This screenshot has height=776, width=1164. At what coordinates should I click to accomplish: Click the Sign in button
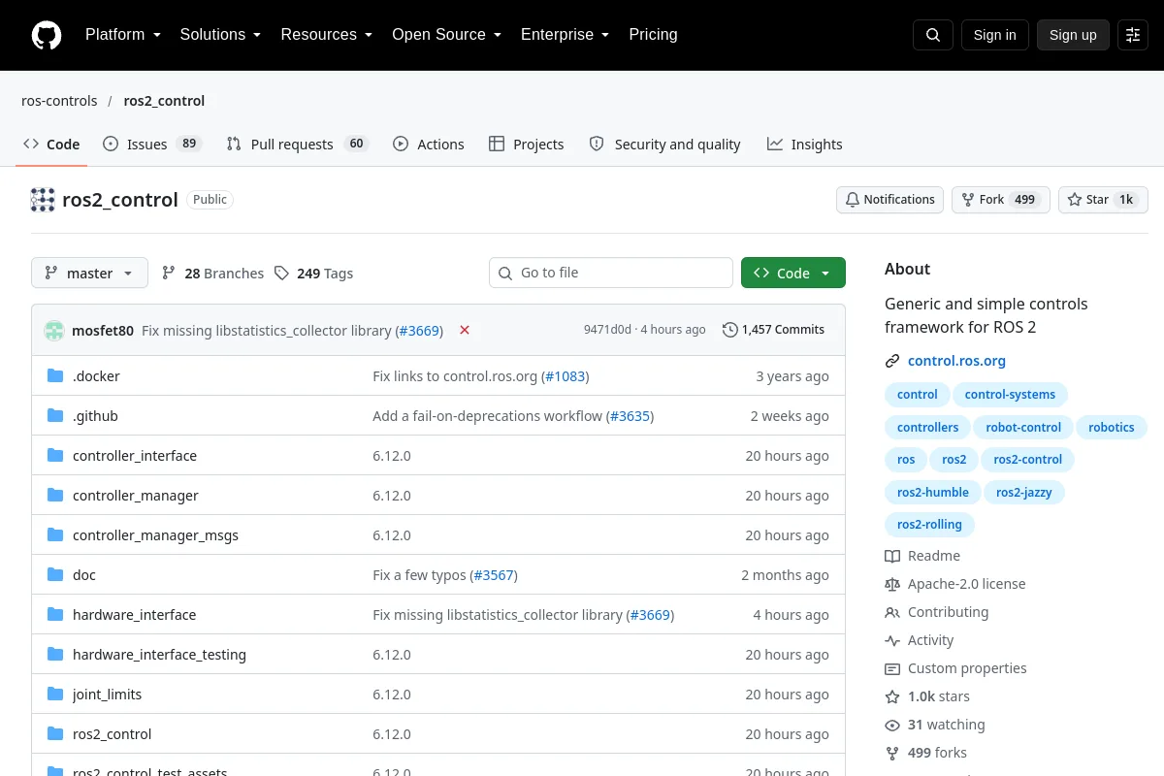click(x=994, y=35)
